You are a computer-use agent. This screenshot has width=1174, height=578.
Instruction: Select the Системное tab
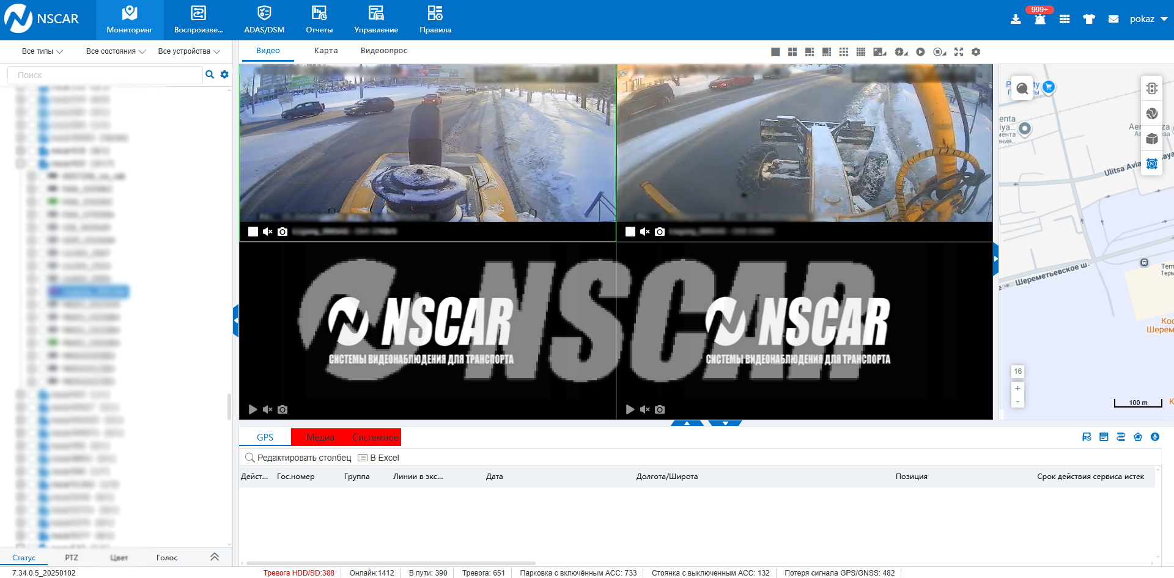point(375,437)
